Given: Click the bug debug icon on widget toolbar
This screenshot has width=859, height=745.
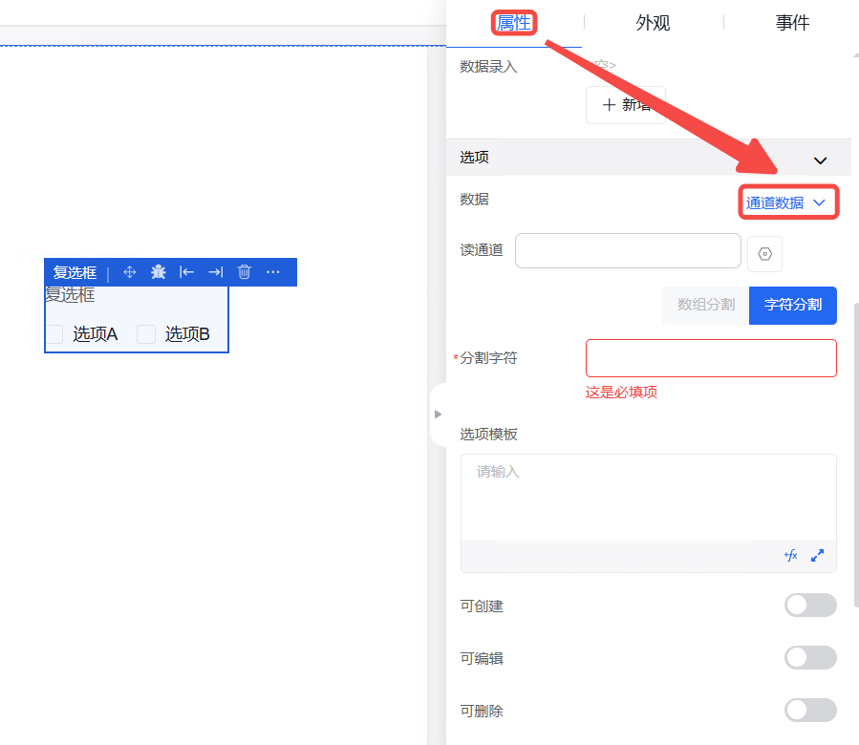Looking at the screenshot, I should tap(159, 272).
